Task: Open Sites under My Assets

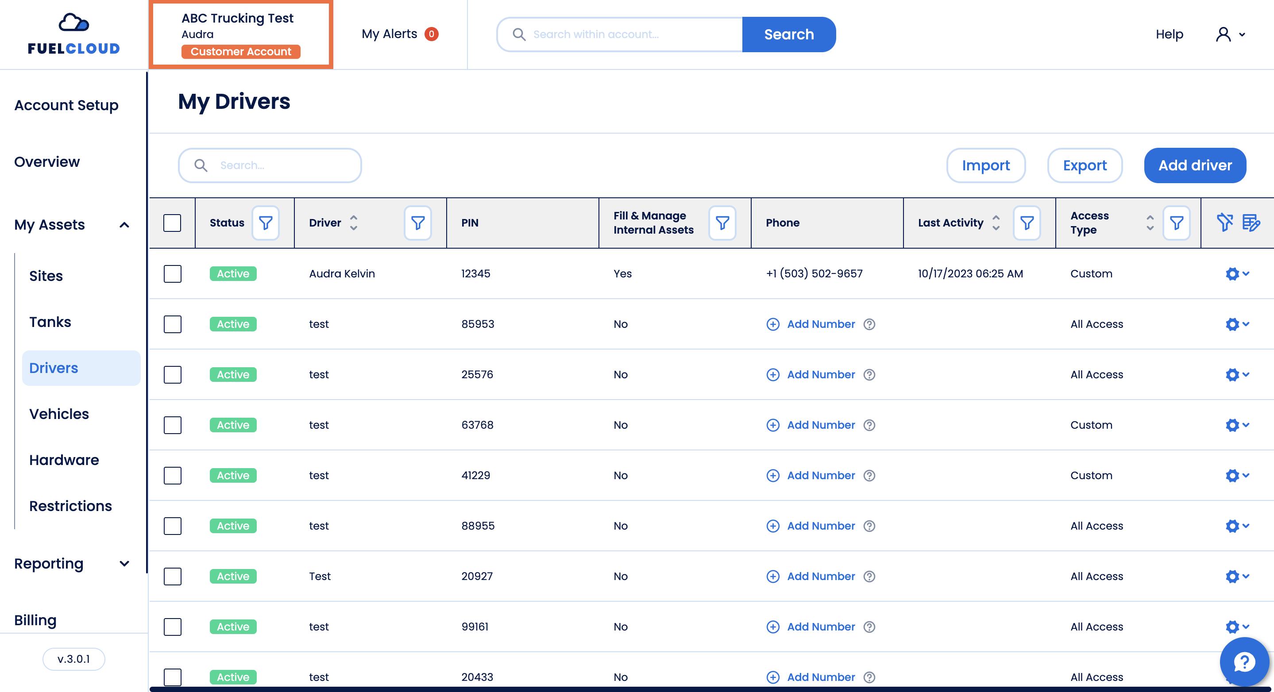Action: point(46,276)
